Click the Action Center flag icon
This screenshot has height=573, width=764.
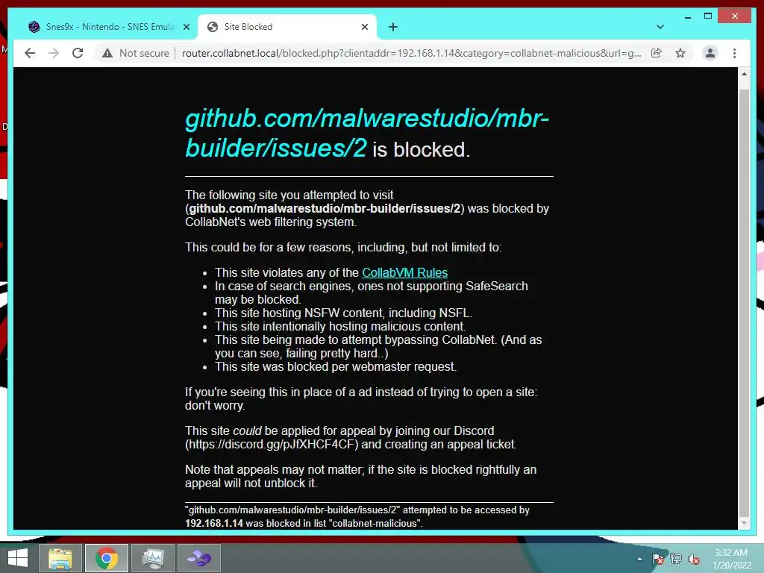[x=658, y=559]
